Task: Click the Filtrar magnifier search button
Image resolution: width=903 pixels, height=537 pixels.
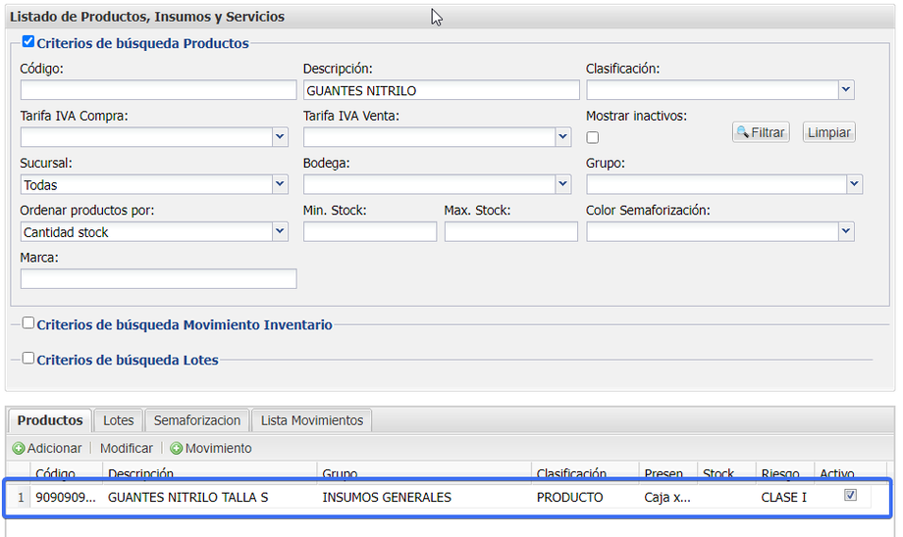Action: (x=760, y=132)
